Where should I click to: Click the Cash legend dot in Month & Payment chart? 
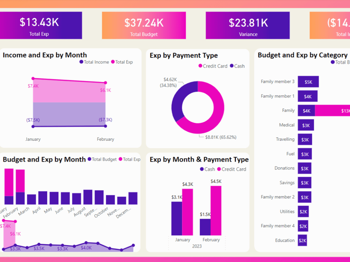[x=202, y=169]
